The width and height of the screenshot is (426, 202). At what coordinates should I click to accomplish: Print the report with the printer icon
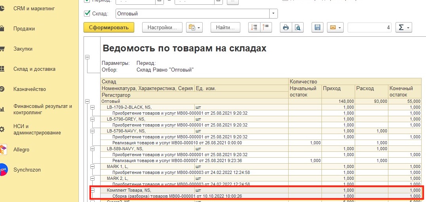coord(286,27)
